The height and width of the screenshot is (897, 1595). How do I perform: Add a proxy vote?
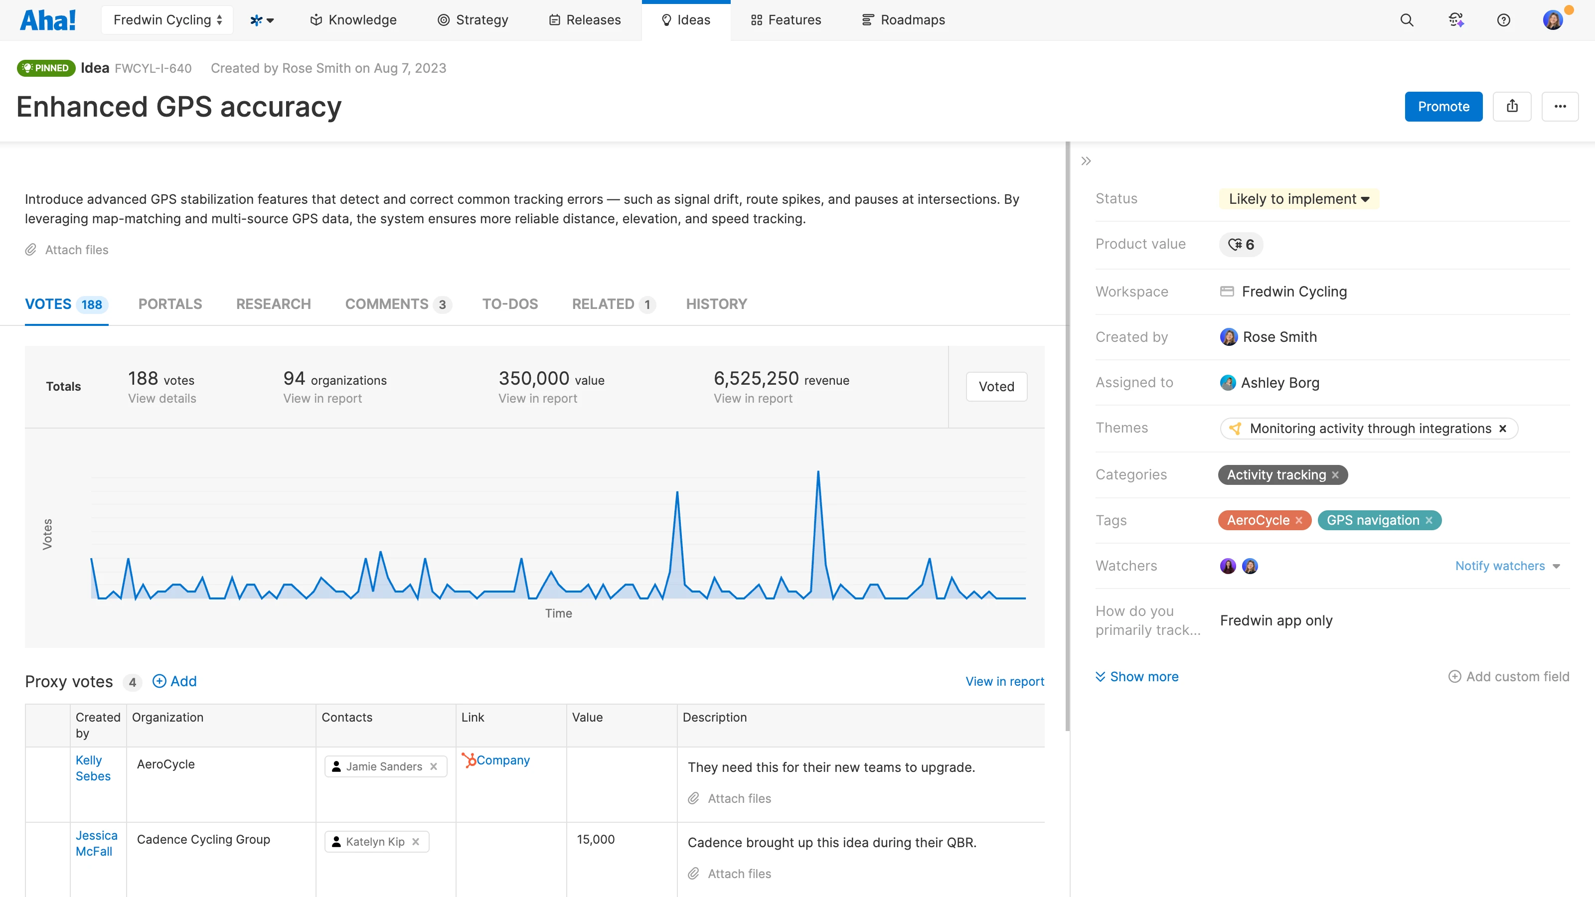point(174,681)
